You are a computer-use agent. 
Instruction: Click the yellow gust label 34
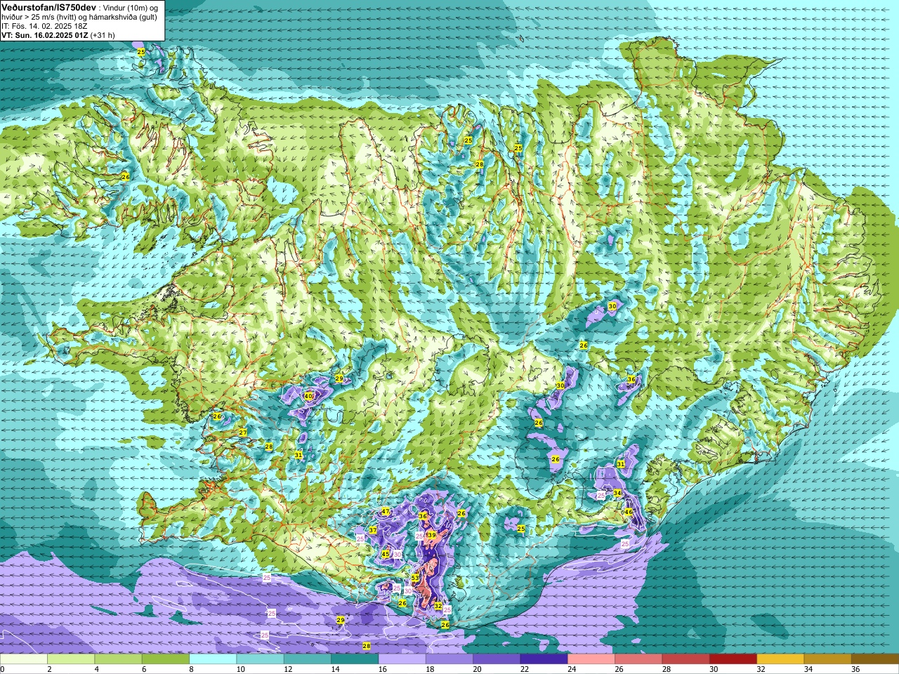click(x=617, y=493)
